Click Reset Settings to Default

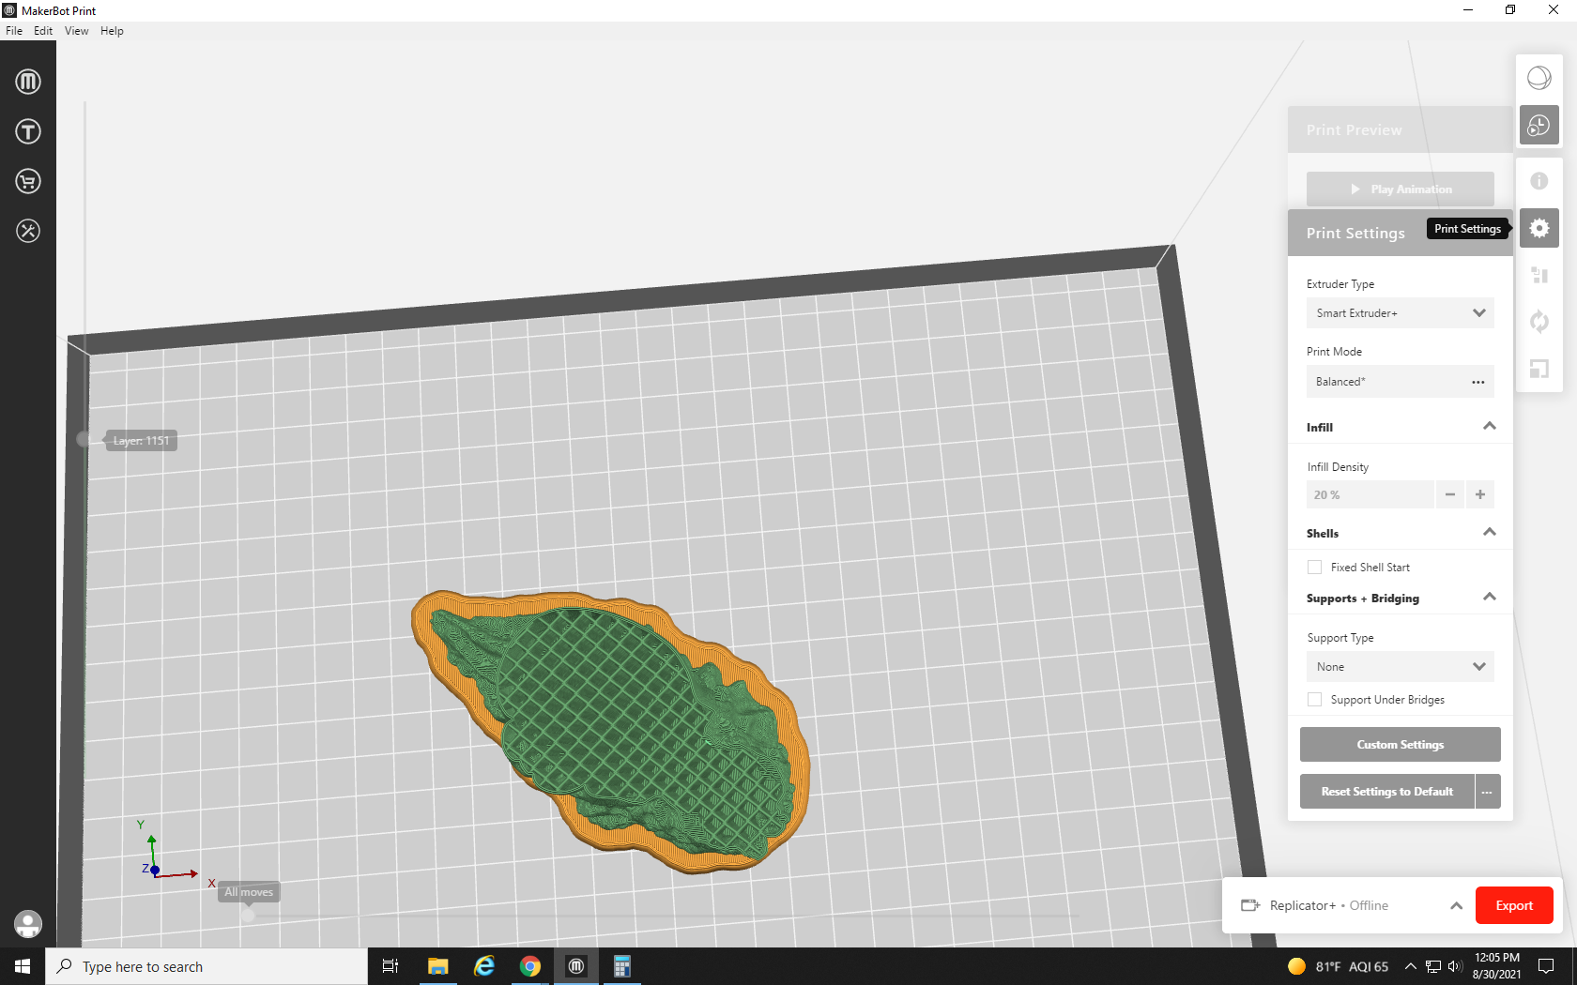(x=1386, y=792)
